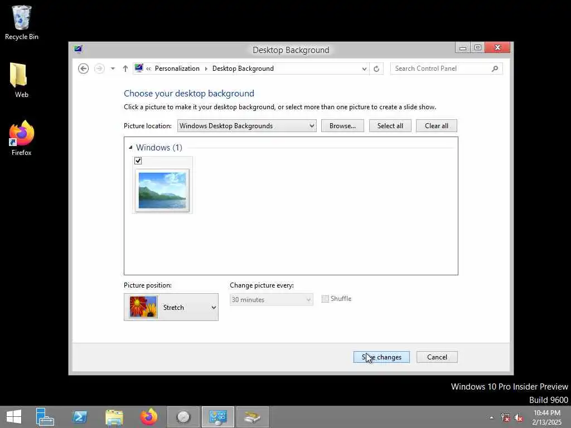The image size is (571, 428).
Task: Launch PowerShell from the taskbar
Action: (80, 417)
